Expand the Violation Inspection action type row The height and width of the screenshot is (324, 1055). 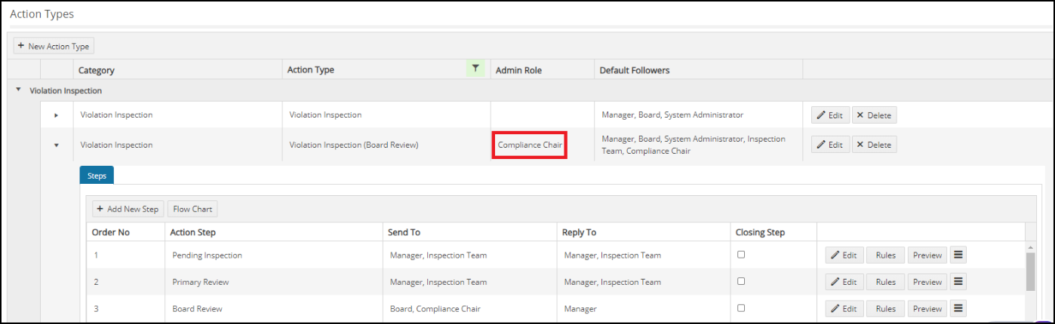pos(56,115)
